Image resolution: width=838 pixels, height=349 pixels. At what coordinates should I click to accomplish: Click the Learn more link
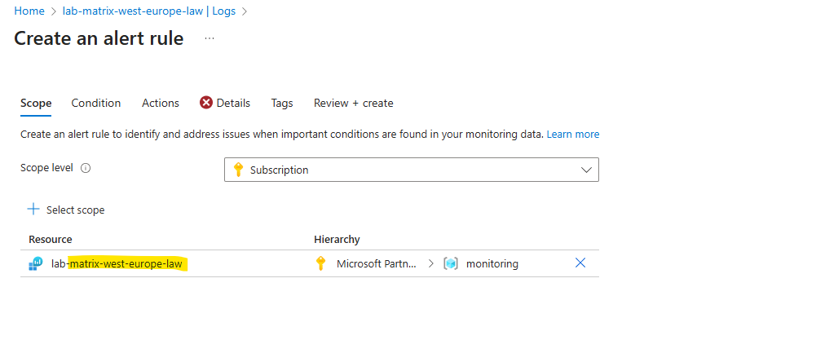click(x=573, y=135)
